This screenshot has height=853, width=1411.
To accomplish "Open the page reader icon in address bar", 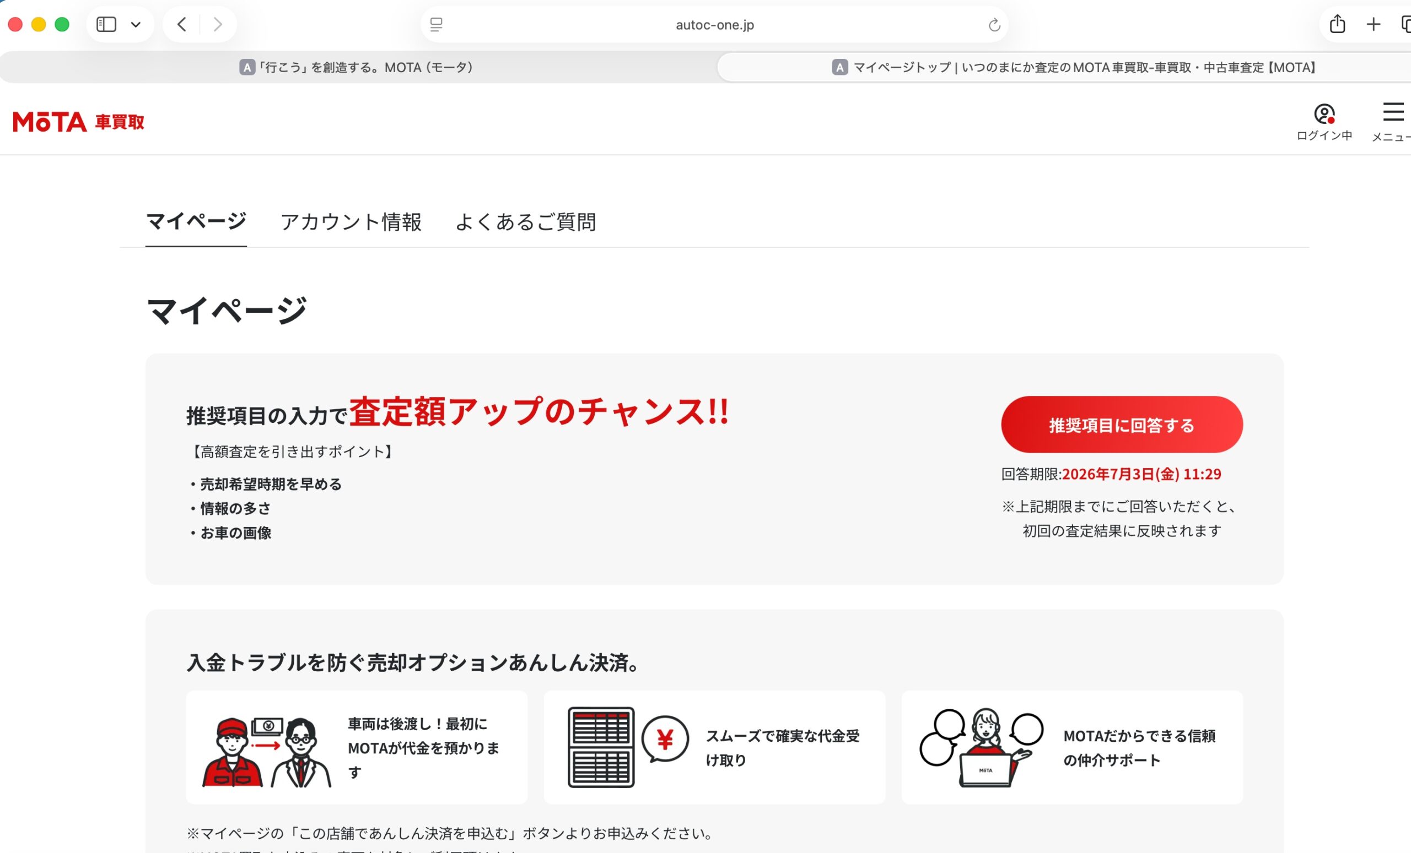I will [x=437, y=25].
